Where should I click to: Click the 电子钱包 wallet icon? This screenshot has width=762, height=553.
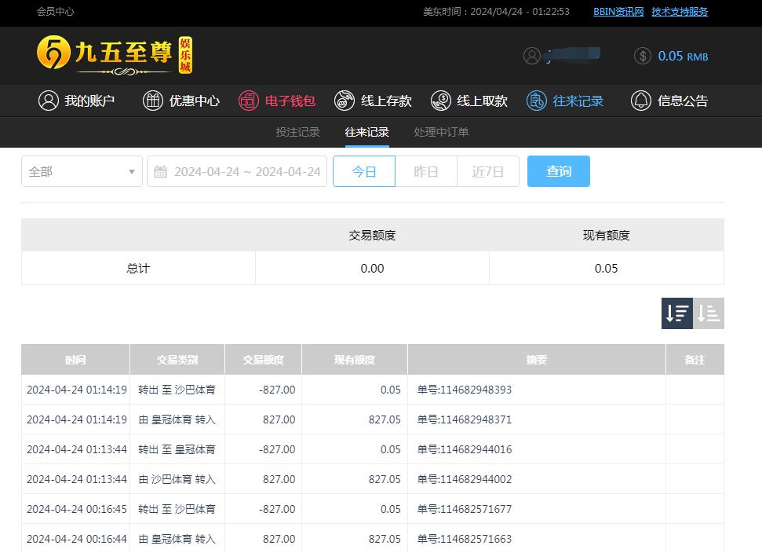(249, 101)
